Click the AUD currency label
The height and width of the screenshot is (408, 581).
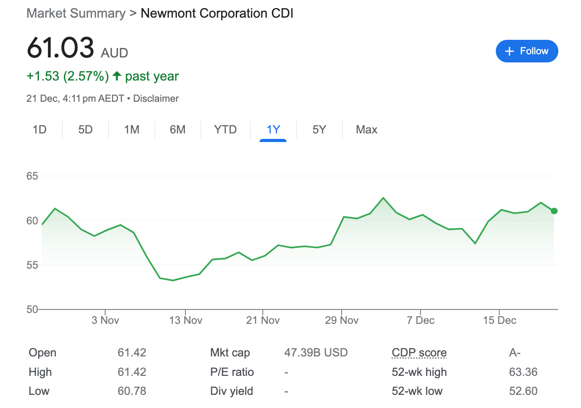(x=115, y=53)
